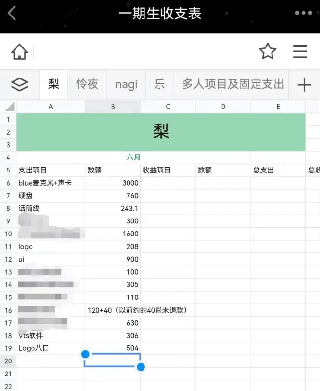The height and width of the screenshot is (391, 320).
Task: Tap the back arrow icon
Action: tap(12, 13)
